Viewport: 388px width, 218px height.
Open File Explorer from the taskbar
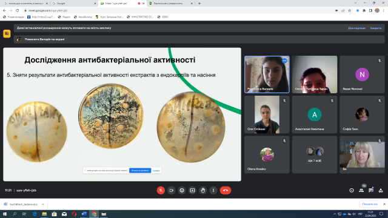(44, 214)
